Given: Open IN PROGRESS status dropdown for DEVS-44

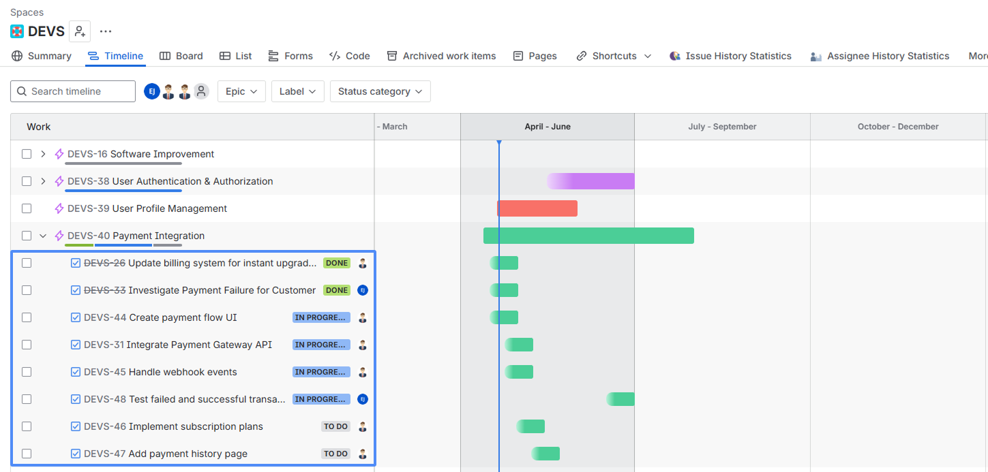Looking at the screenshot, I should tap(321, 317).
